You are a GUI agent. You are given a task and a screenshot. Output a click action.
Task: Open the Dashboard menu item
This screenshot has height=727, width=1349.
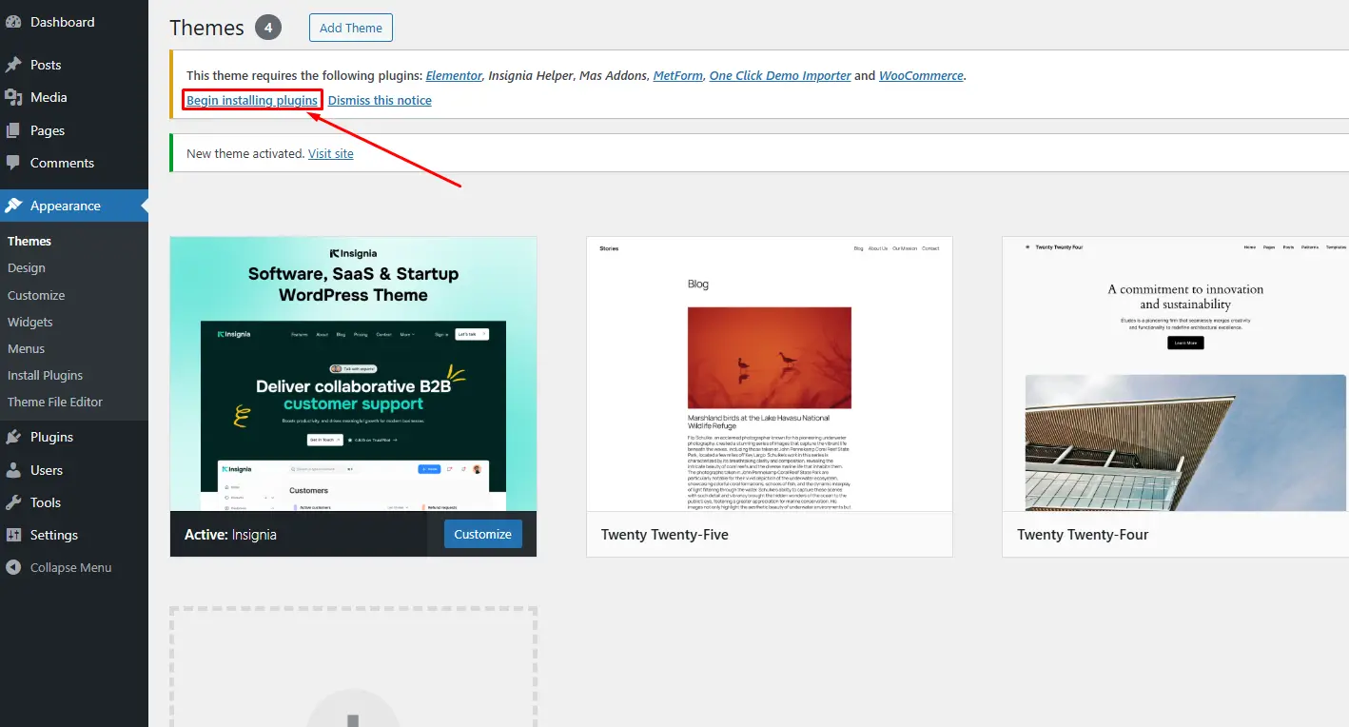pos(74,22)
